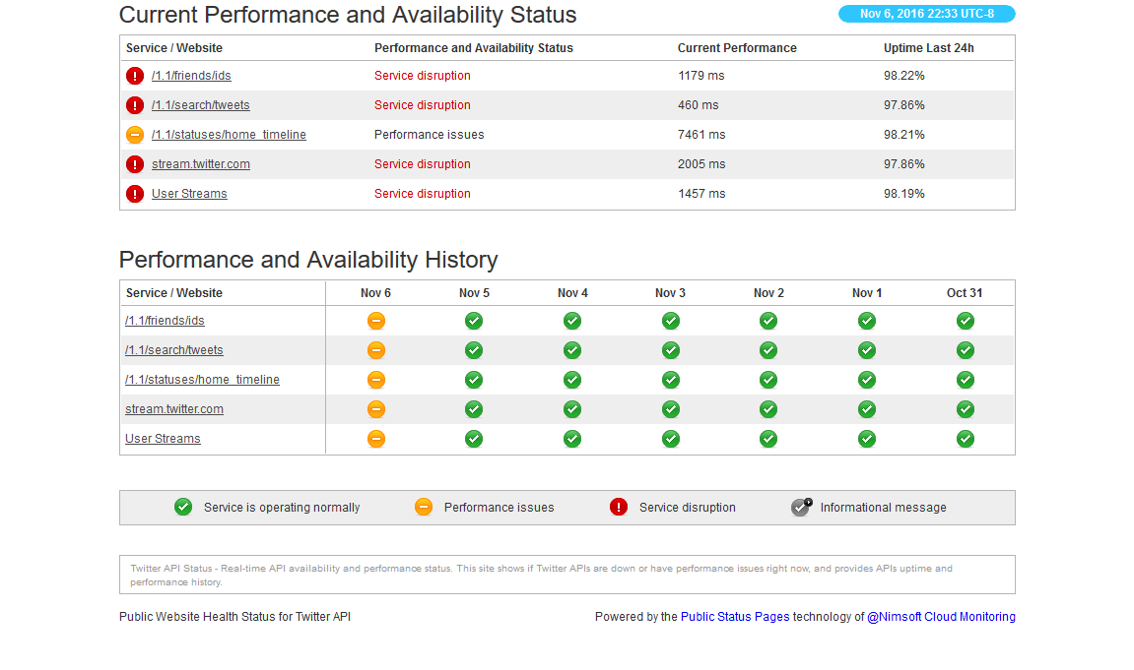Viewport: 1134px width, 670px height.
Task: Click orange performance icon beside /1.1/statuses/home_timeline
Action: pos(135,135)
